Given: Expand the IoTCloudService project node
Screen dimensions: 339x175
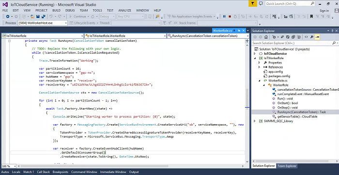Looking at the screenshot, I should tap(254, 54).
